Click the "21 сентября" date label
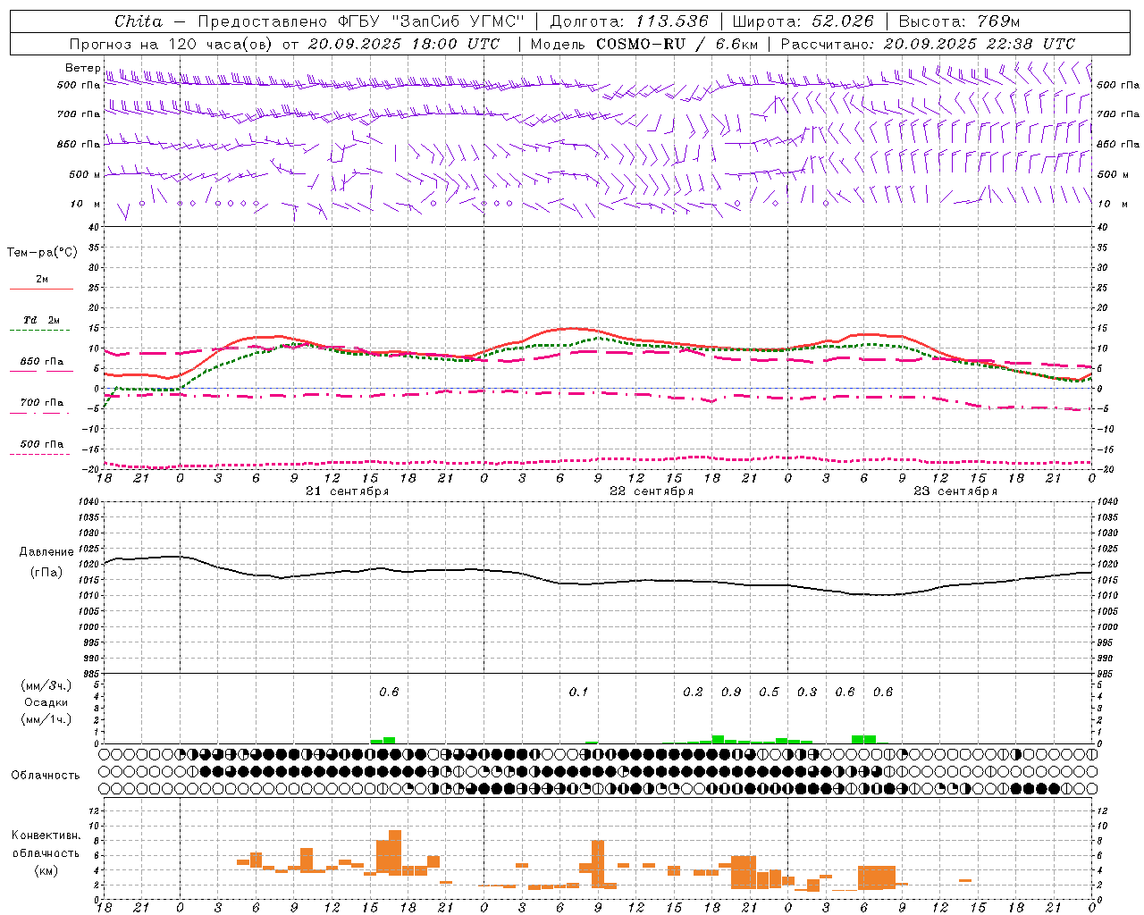Screen dimensions: 1144x915 click(347, 491)
